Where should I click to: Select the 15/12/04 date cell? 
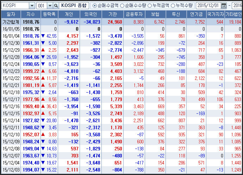pos(11,163)
